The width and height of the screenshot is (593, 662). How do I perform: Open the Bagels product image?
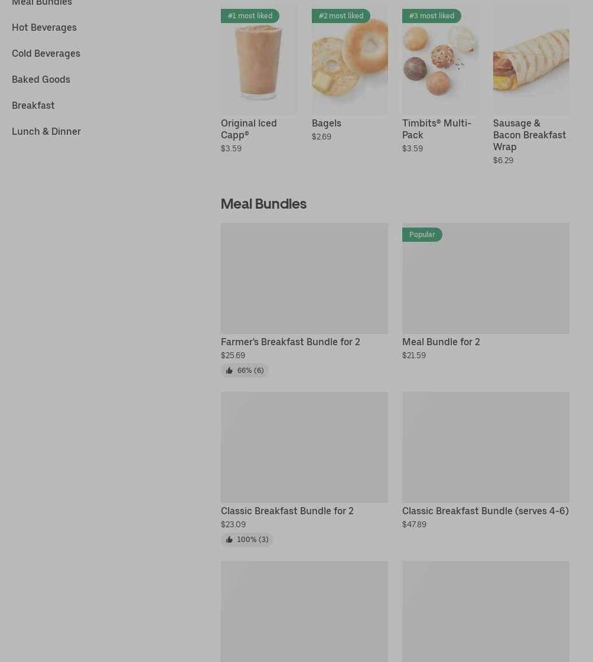click(x=350, y=60)
